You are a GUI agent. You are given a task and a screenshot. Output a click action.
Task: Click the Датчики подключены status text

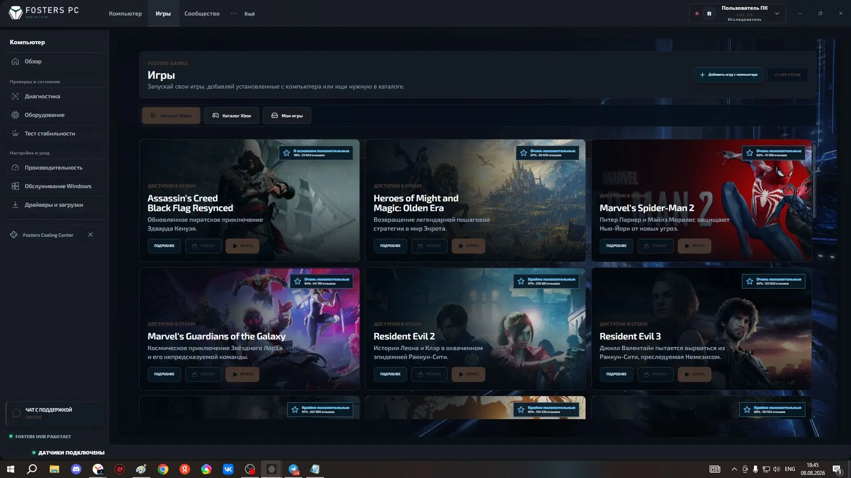pos(71,453)
